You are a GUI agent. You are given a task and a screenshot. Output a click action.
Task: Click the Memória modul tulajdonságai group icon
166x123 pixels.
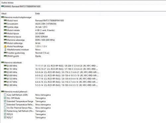tap(2, 17)
